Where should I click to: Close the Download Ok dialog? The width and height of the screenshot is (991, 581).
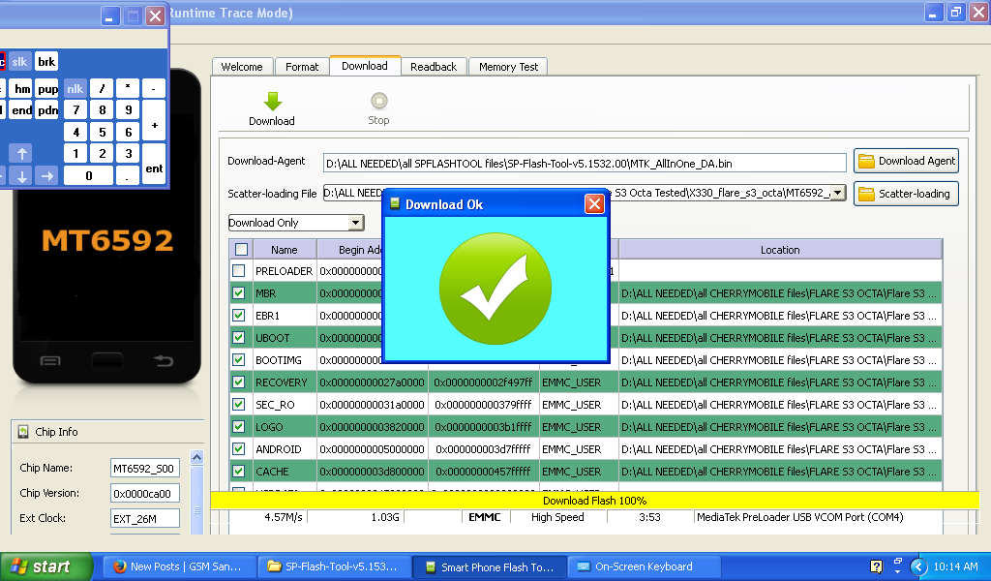point(594,204)
